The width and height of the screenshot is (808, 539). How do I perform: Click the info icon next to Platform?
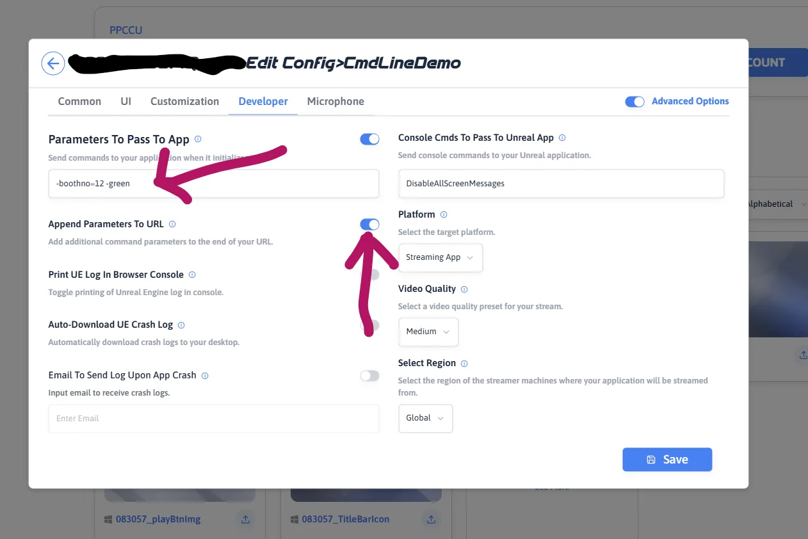[444, 214]
